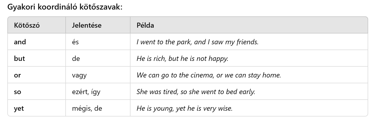
Task: Select the 'and' conjunction cell
Action: (20, 42)
